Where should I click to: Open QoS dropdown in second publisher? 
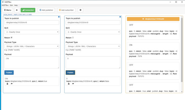93,32
